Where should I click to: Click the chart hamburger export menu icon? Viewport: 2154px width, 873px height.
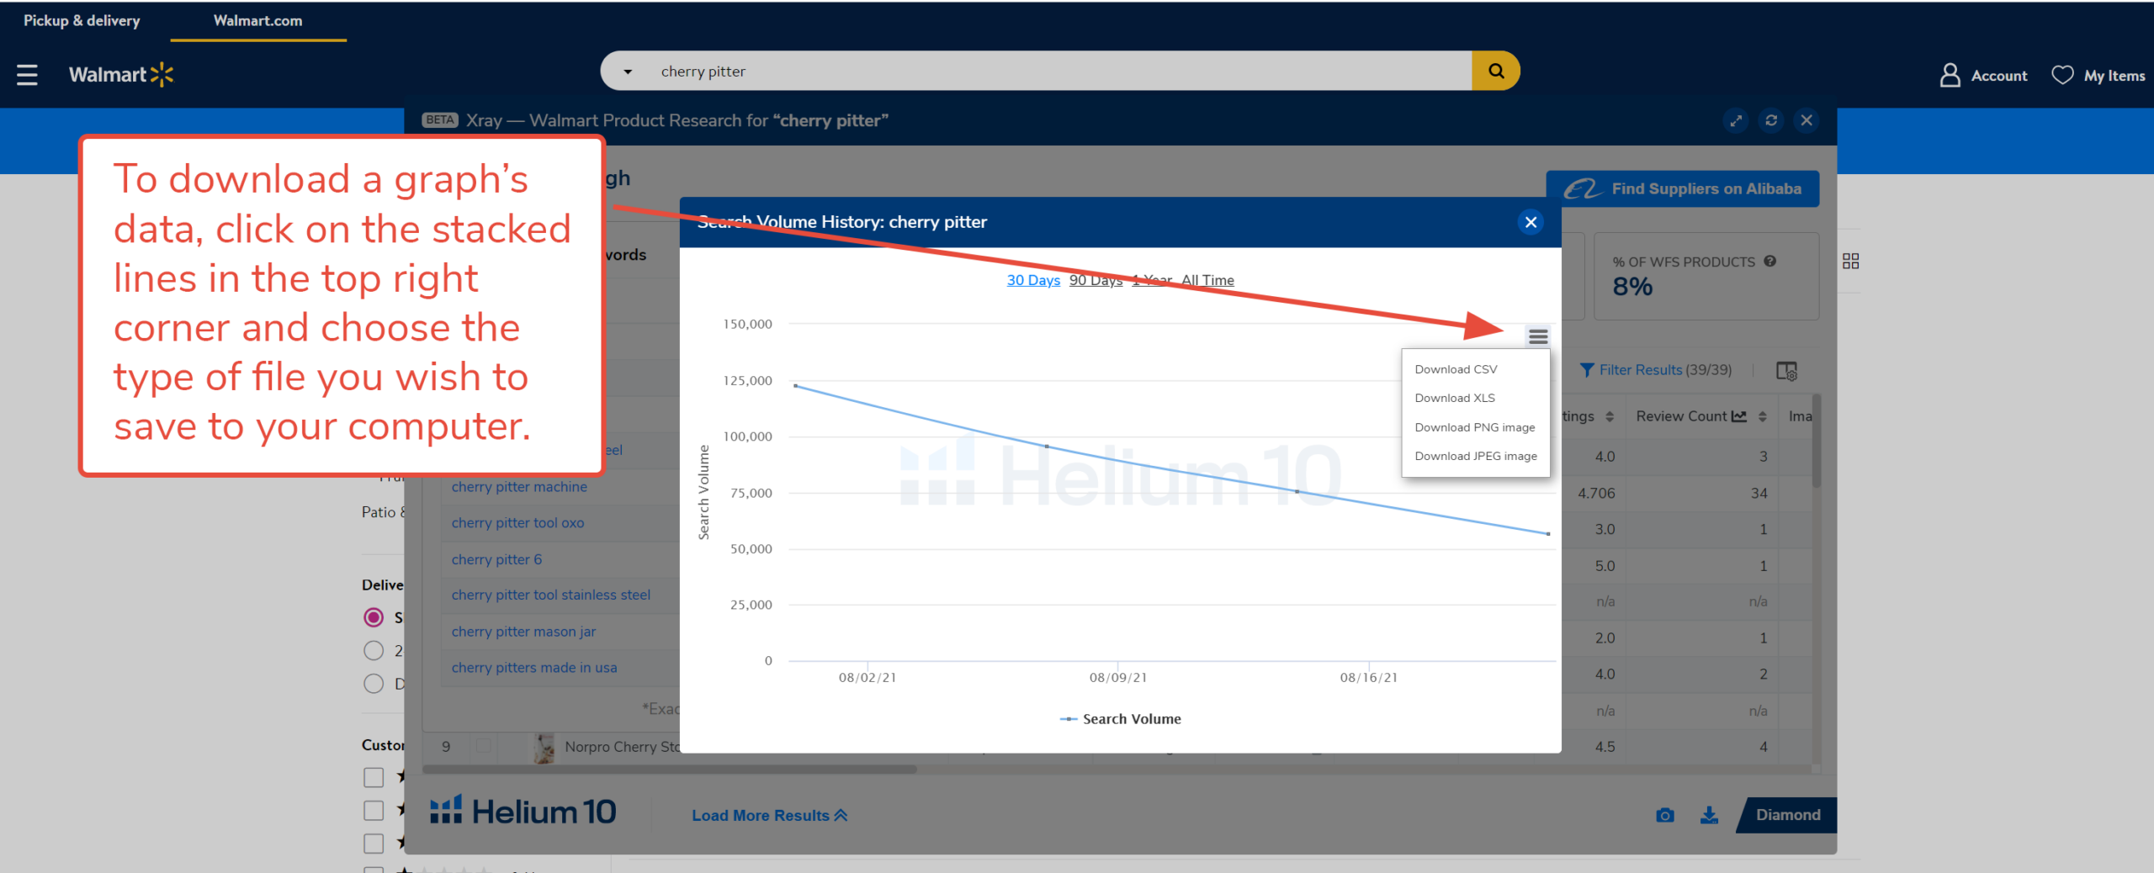(x=1538, y=337)
